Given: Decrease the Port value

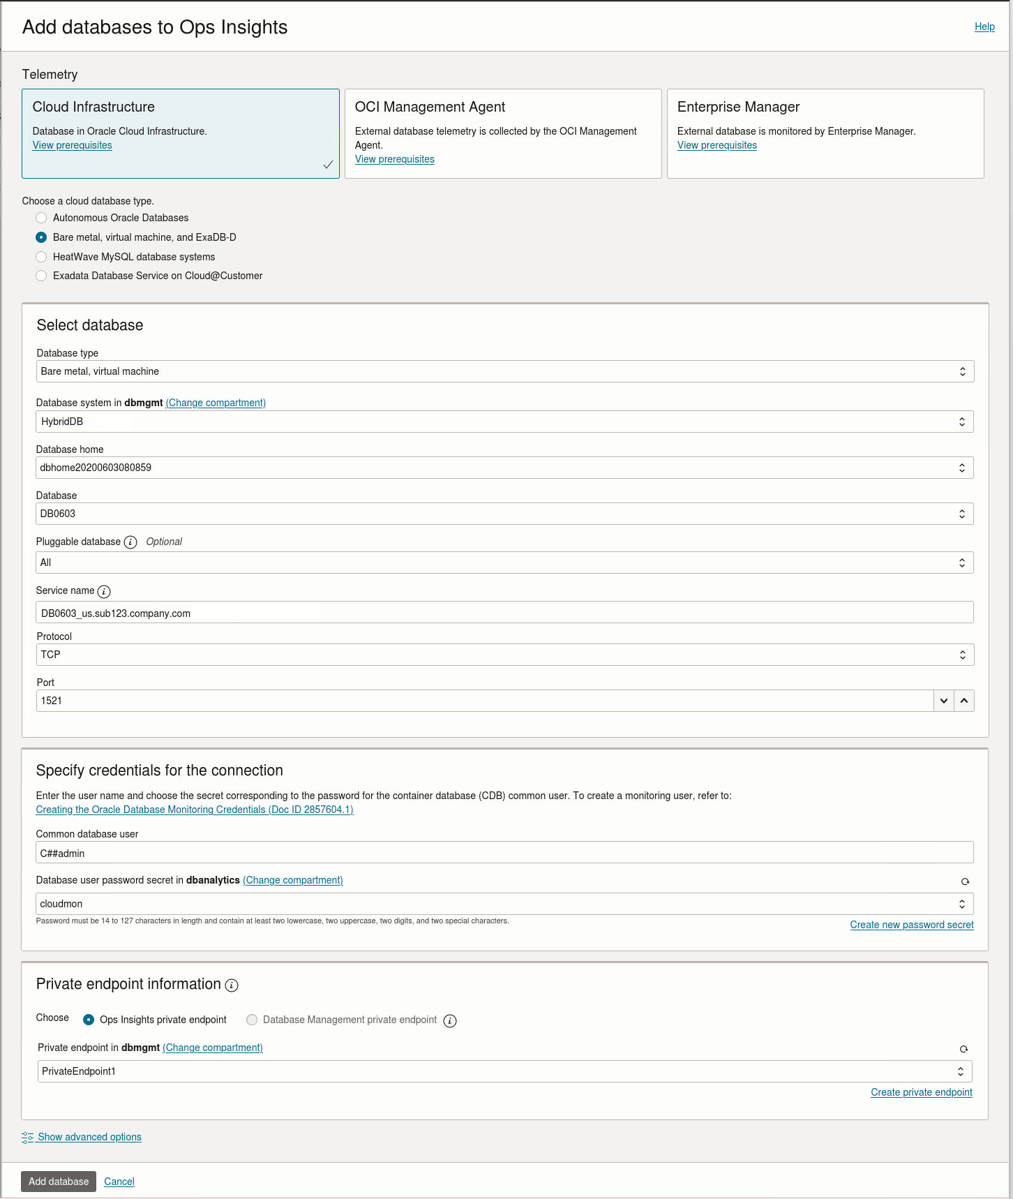Looking at the screenshot, I should 943,701.
